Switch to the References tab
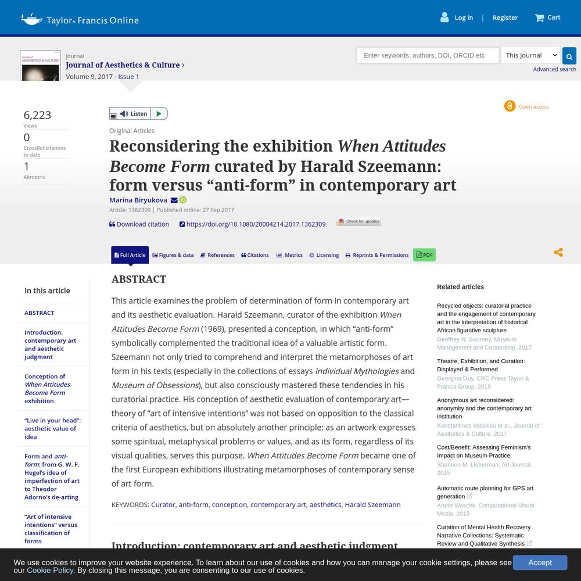 pos(217,255)
